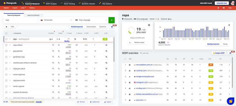This screenshot has height=106, width=236.
Task: Open the chat widget waving hand
Action: (x=231, y=101)
